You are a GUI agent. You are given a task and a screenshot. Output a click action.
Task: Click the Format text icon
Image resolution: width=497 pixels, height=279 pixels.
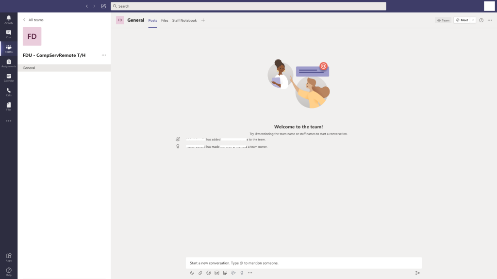(192, 273)
